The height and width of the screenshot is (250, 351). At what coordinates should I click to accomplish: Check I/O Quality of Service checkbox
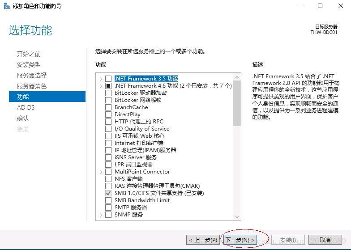pyautogui.click(x=108, y=129)
